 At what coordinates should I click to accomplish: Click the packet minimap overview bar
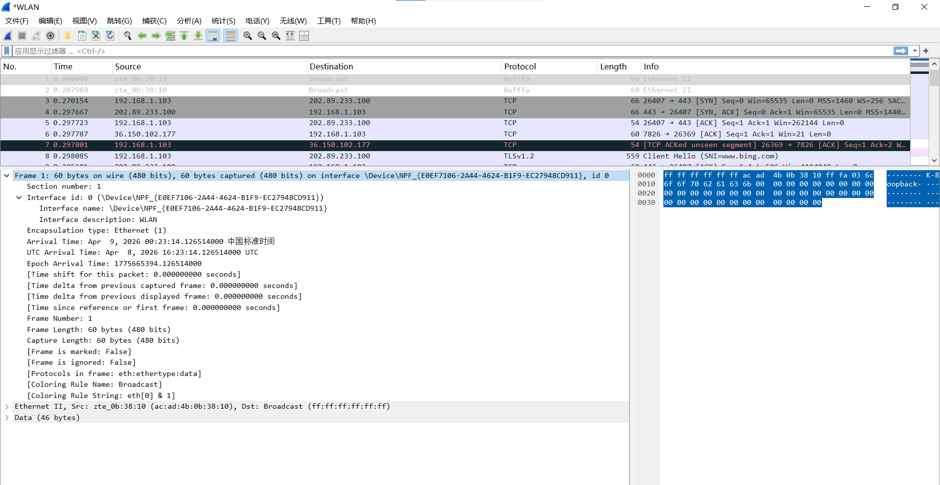919,112
